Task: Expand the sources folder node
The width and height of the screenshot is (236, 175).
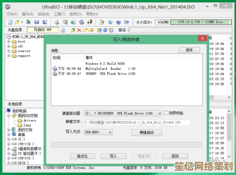Action: point(9,51)
